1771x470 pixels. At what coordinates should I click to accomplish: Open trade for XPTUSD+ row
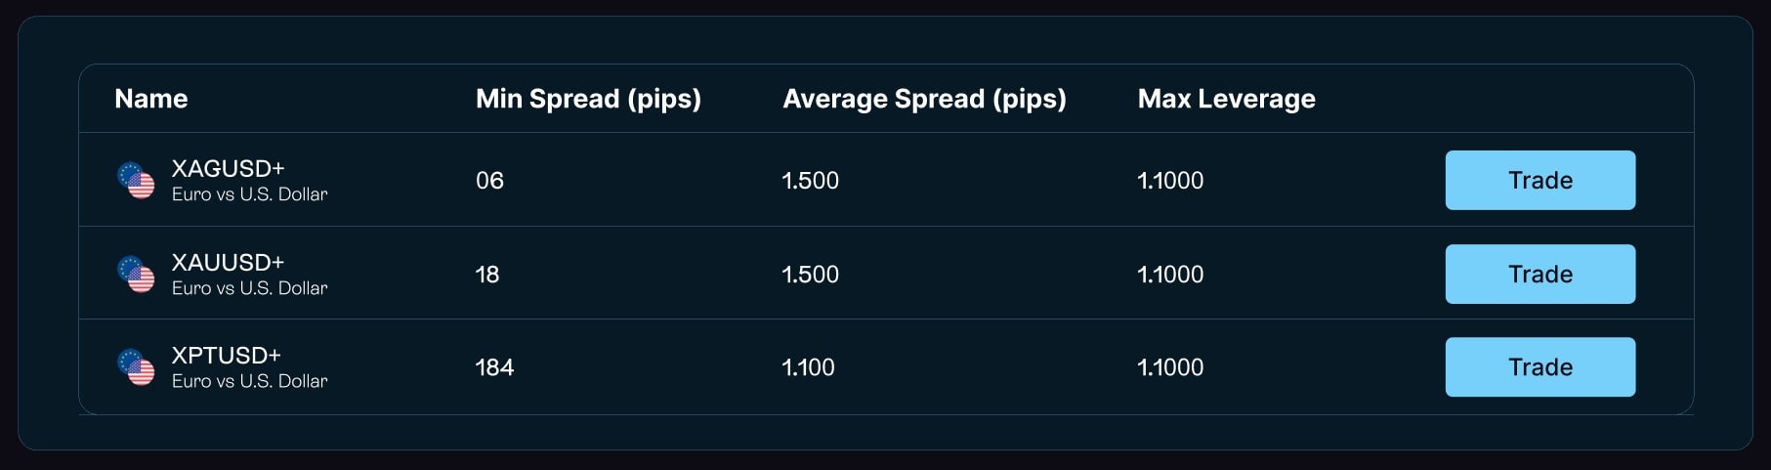point(1540,367)
